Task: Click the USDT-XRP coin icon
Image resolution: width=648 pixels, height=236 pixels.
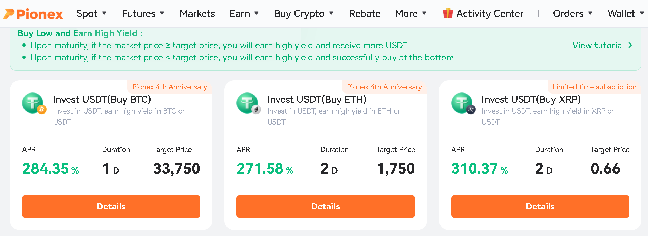Action: tap(463, 103)
